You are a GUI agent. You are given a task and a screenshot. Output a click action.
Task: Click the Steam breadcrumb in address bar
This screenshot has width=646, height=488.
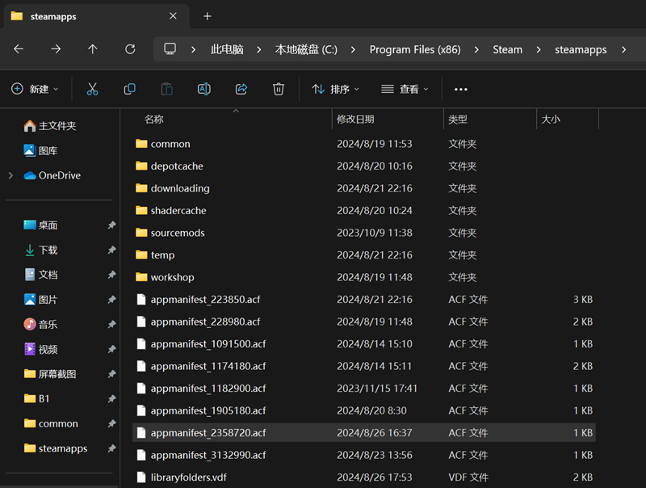click(507, 49)
